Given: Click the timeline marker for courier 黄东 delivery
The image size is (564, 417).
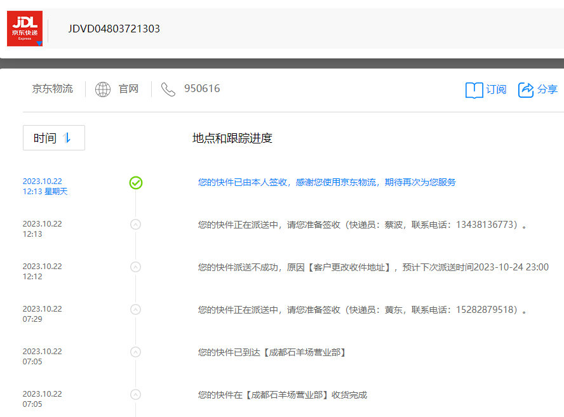Looking at the screenshot, I should pyautogui.click(x=136, y=310).
